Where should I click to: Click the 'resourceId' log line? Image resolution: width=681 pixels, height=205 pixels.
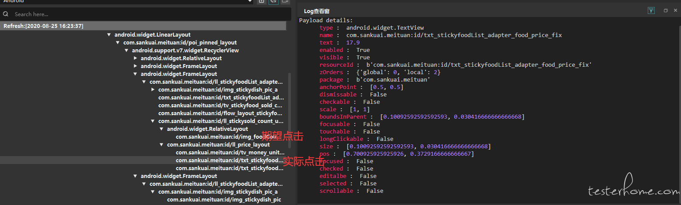456,65
